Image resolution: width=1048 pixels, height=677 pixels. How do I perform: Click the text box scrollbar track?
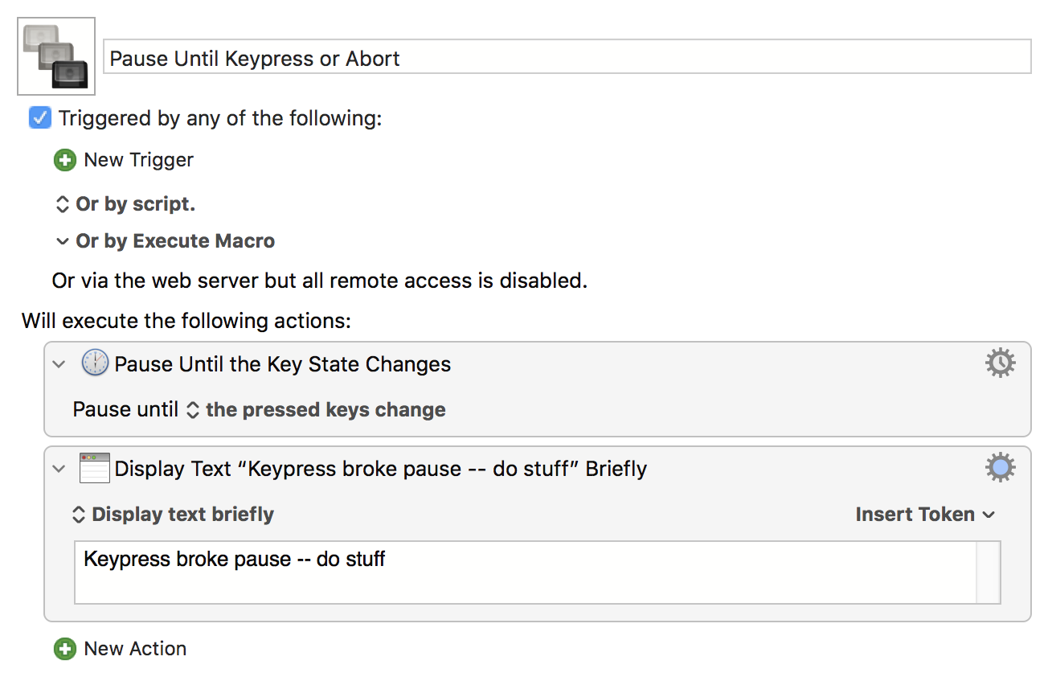tap(989, 572)
